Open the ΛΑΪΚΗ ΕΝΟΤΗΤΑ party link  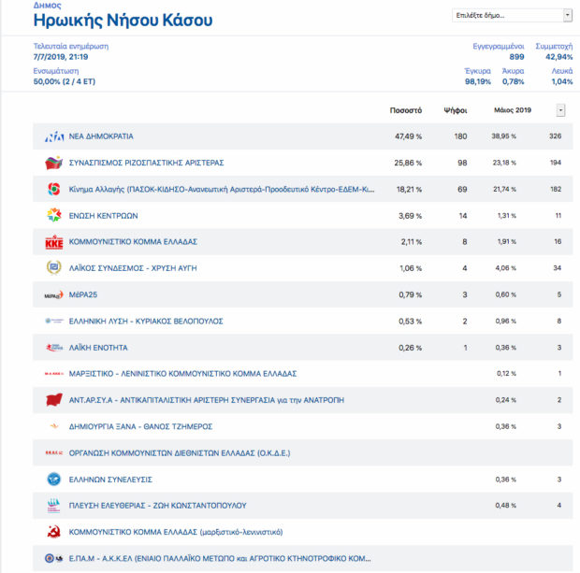98,348
